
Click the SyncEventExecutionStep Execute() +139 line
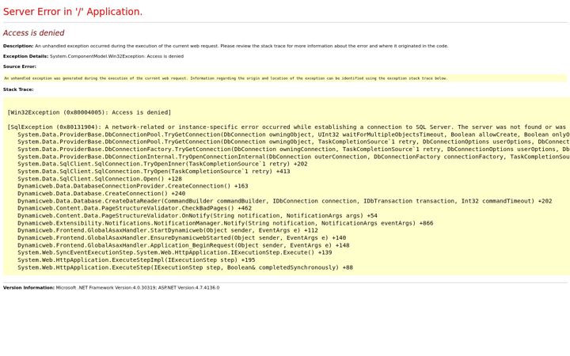[x=174, y=252]
